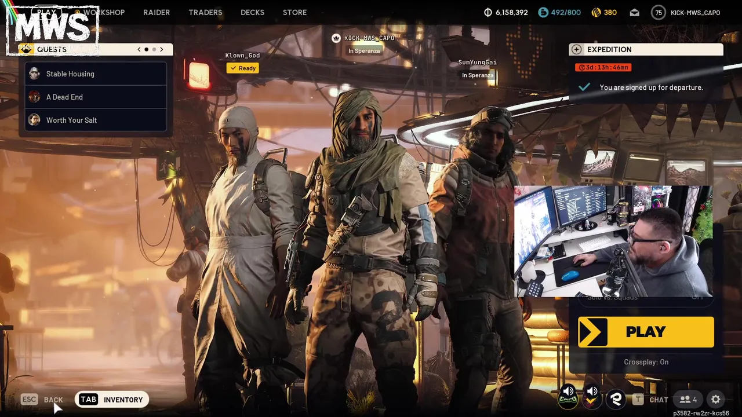Toggle the Crossplay: On setting
This screenshot has width=742, height=417.
[646, 362]
